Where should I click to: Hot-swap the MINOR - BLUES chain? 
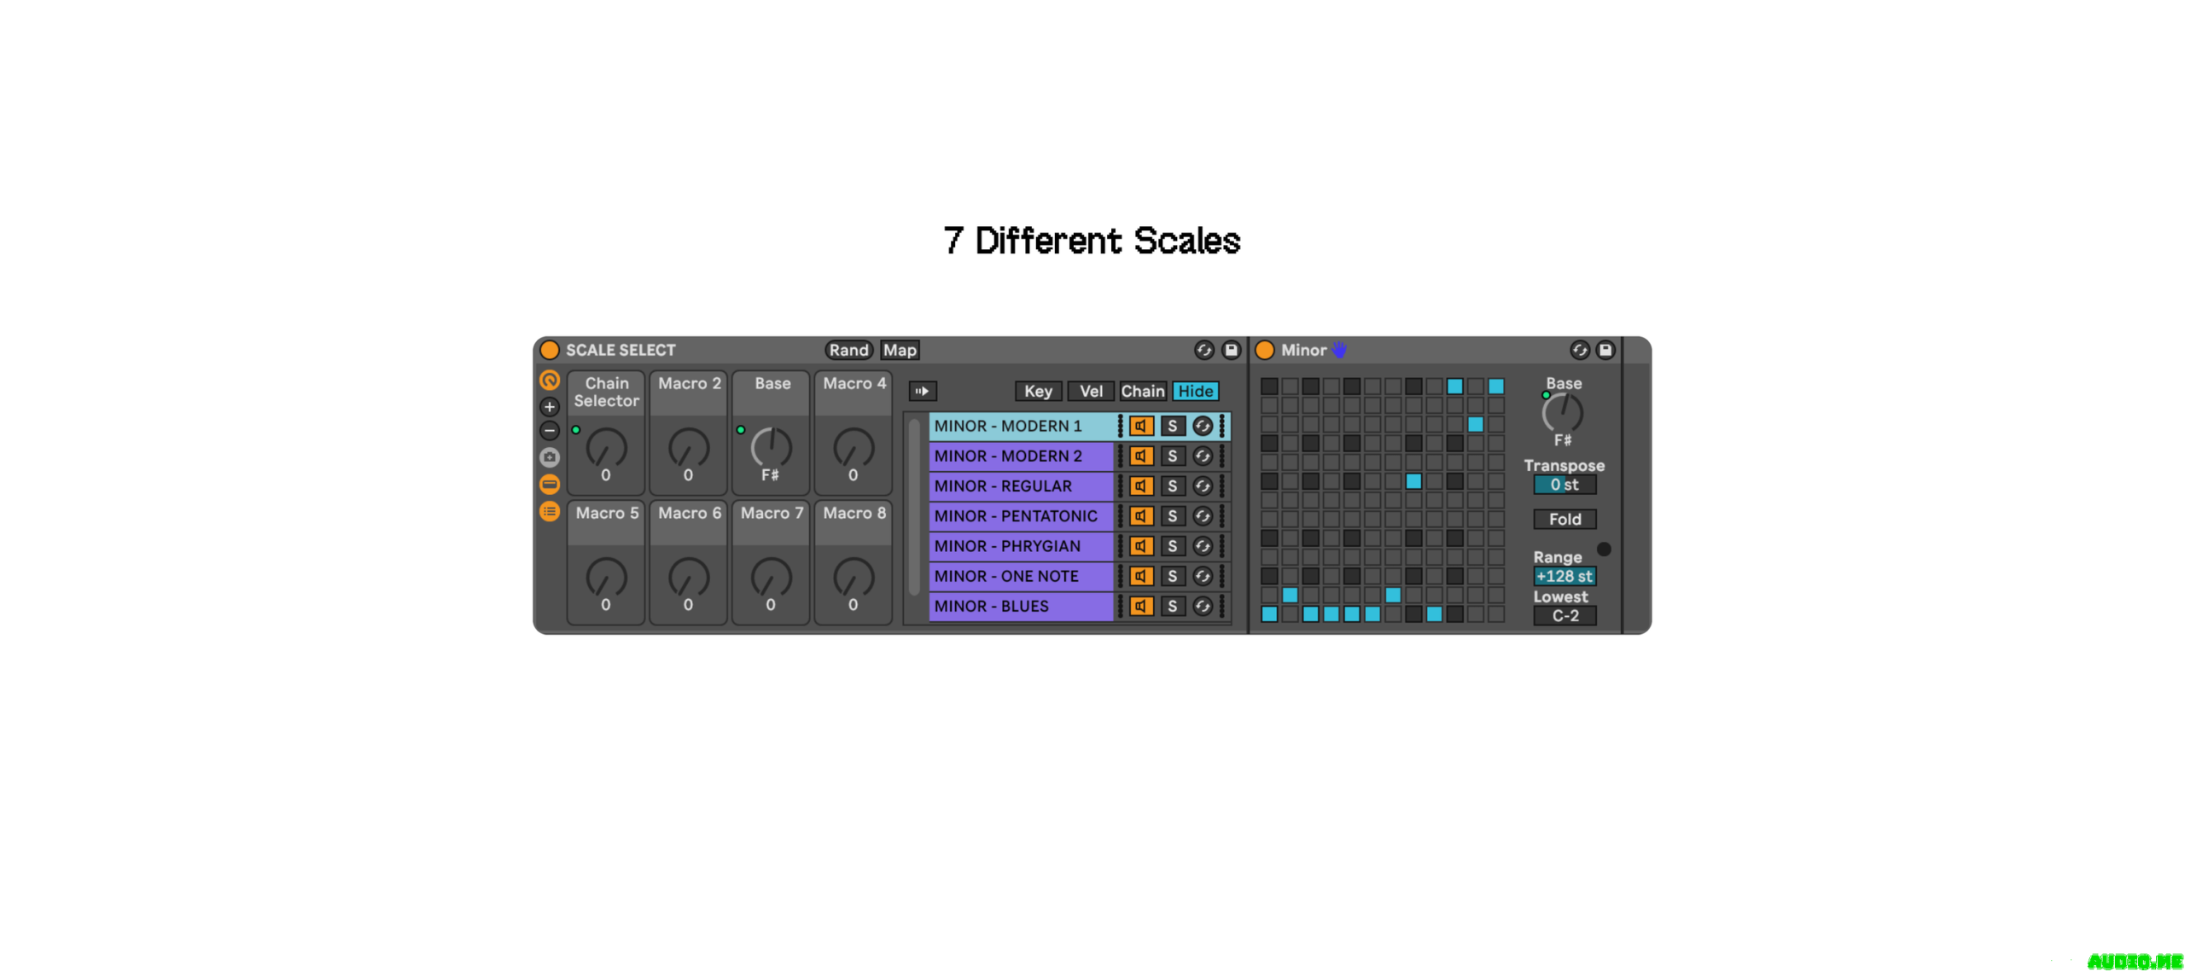click(x=1203, y=606)
